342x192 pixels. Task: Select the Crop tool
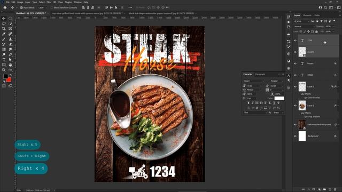4,29
